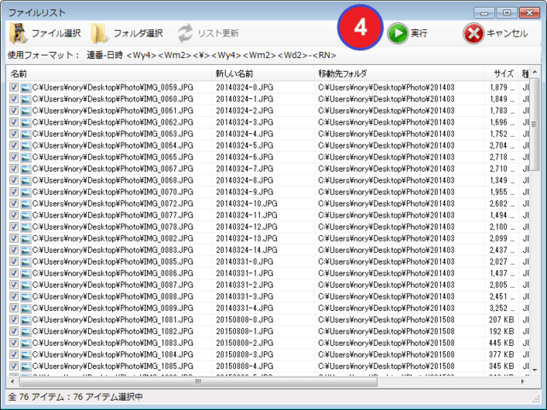Click the 実行 button label
The height and width of the screenshot is (410, 547).
click(419, 33)
